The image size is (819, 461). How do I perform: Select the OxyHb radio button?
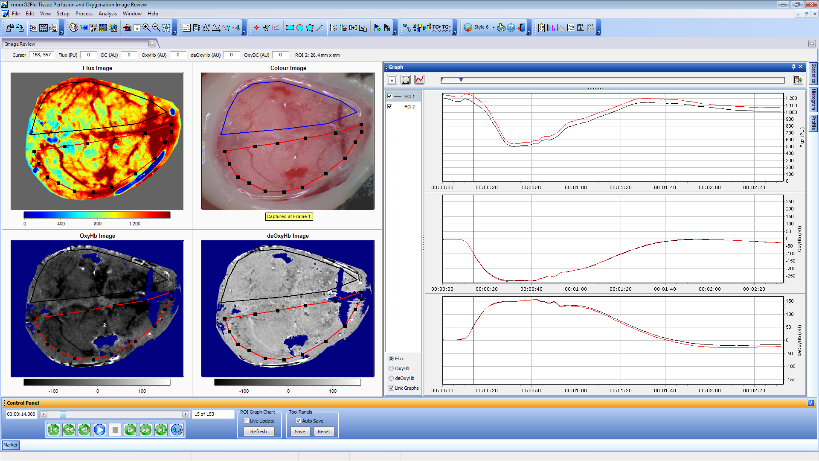click(x=391, y=368)
